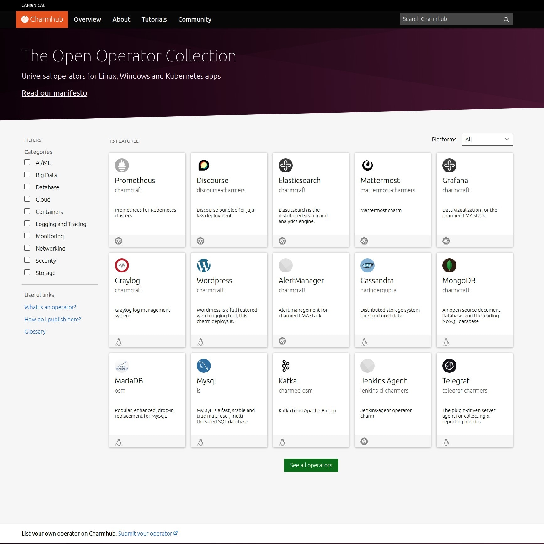Image resolution: width=544 pixels, height=544 pixels.
Task: Click the discourse-charmers publisher text
Action: pos(221,190)
